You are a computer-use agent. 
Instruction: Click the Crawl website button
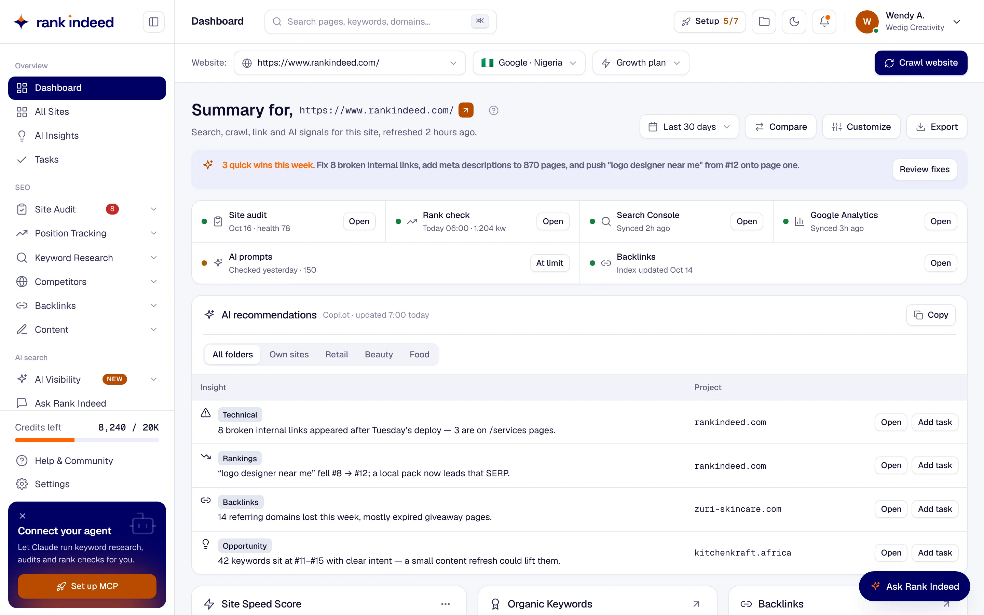pos(921,63)
